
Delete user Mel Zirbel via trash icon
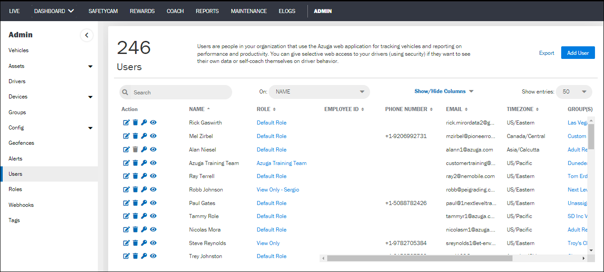click(135, 136)
